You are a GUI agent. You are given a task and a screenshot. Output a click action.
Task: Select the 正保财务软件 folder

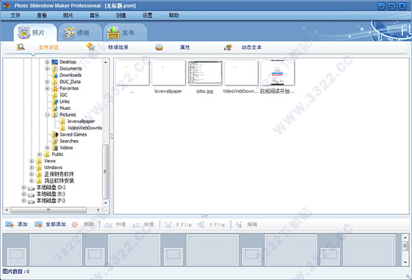point(59,174)
